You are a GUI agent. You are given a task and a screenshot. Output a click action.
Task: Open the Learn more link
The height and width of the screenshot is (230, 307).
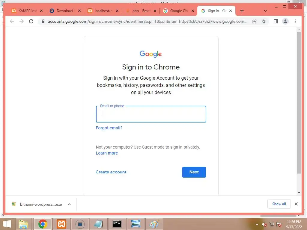click(x=107, y=153)
